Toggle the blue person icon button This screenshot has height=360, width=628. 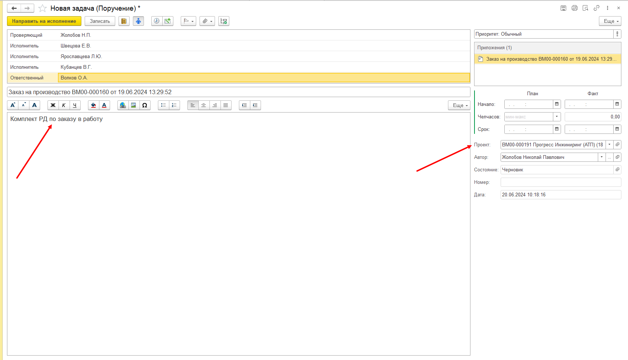[x=138, y=21]
